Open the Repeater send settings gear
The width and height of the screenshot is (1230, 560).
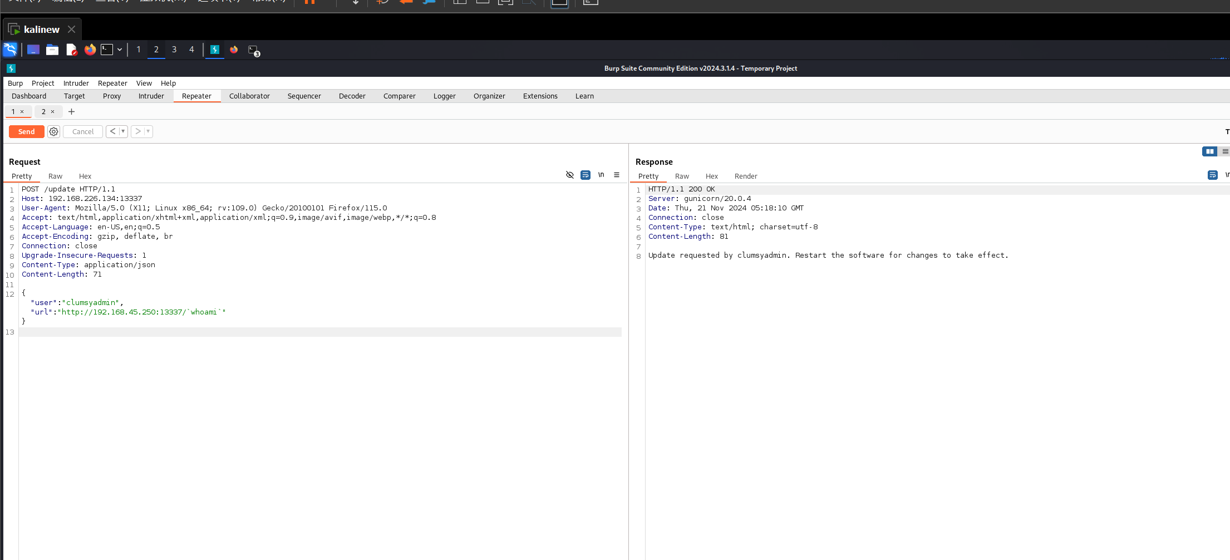pyautogui.click(x=53, y=131)
